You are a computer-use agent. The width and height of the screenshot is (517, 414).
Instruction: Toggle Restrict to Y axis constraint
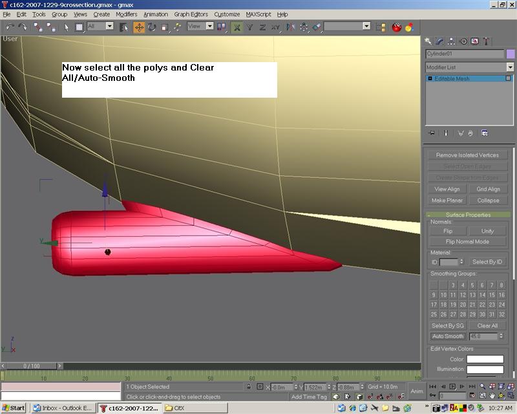click(249, 27)
